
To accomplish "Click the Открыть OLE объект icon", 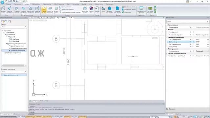I will tap(117, 10).
